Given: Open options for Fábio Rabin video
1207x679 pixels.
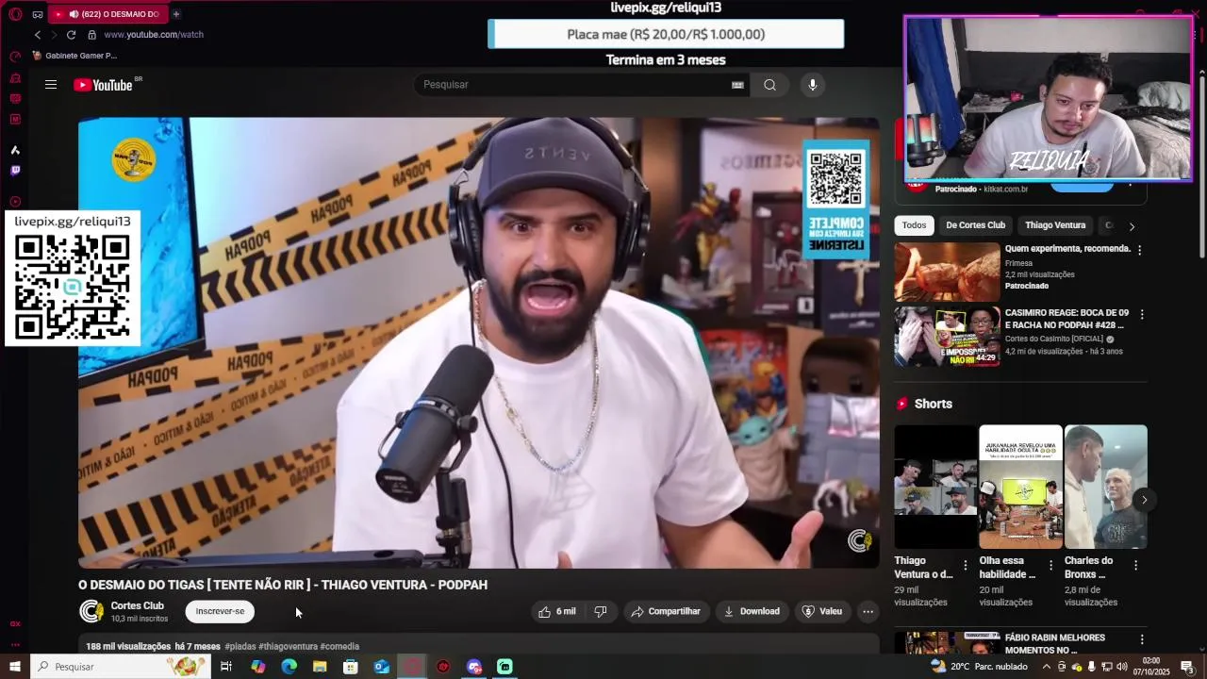Looking at the screenshot, I should pos(1141,641).
